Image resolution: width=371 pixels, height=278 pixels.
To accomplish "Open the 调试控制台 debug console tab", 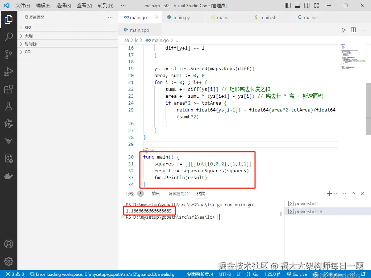I will click(178, 194).
